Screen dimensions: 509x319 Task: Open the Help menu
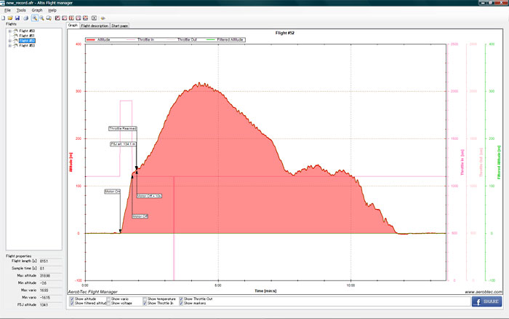click(52, 10)
